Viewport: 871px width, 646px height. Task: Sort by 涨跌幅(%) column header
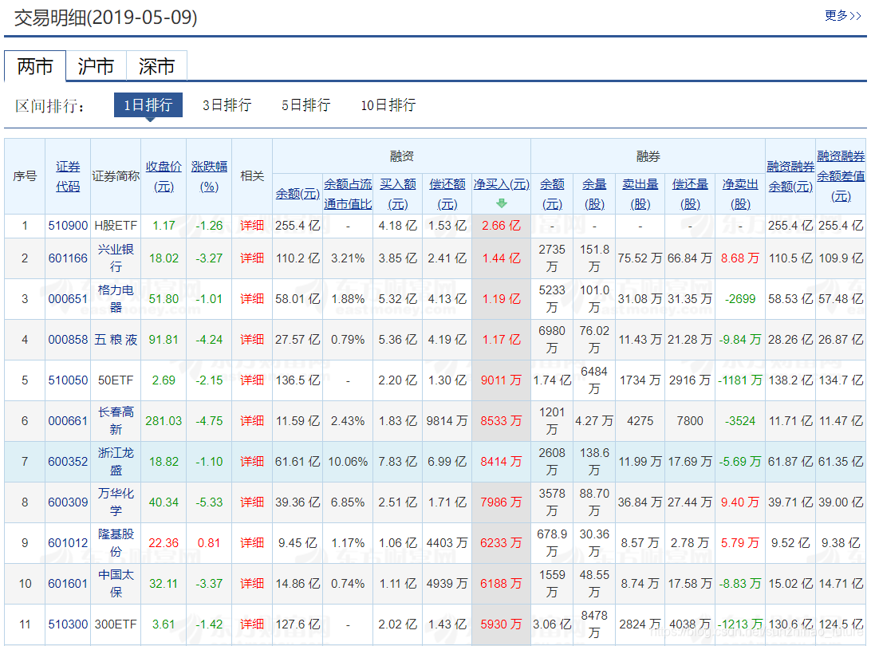tap(210, 176)
